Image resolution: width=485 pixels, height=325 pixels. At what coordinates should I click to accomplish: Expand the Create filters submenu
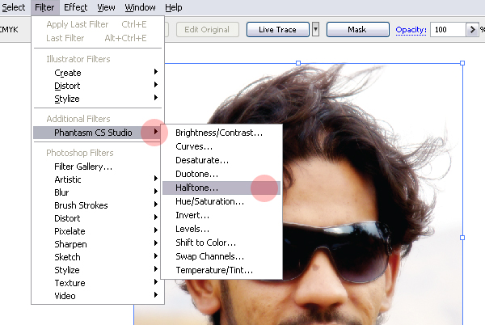tap(98, 73)
